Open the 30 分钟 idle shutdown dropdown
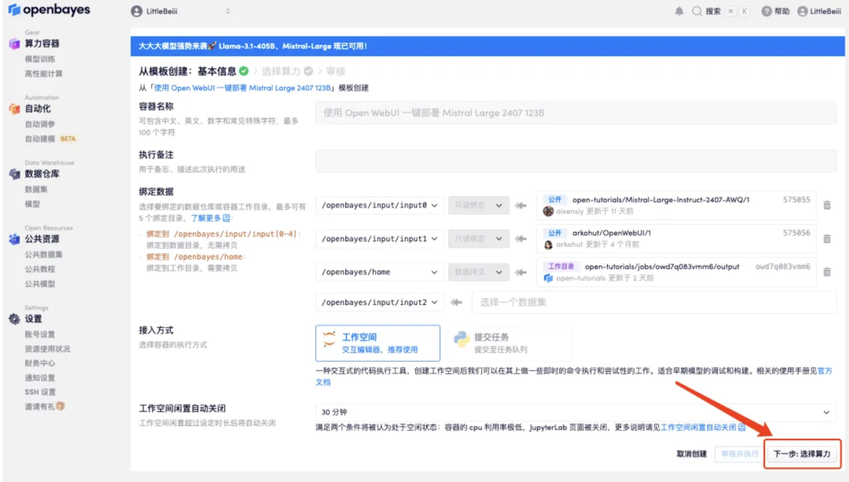 576,412
